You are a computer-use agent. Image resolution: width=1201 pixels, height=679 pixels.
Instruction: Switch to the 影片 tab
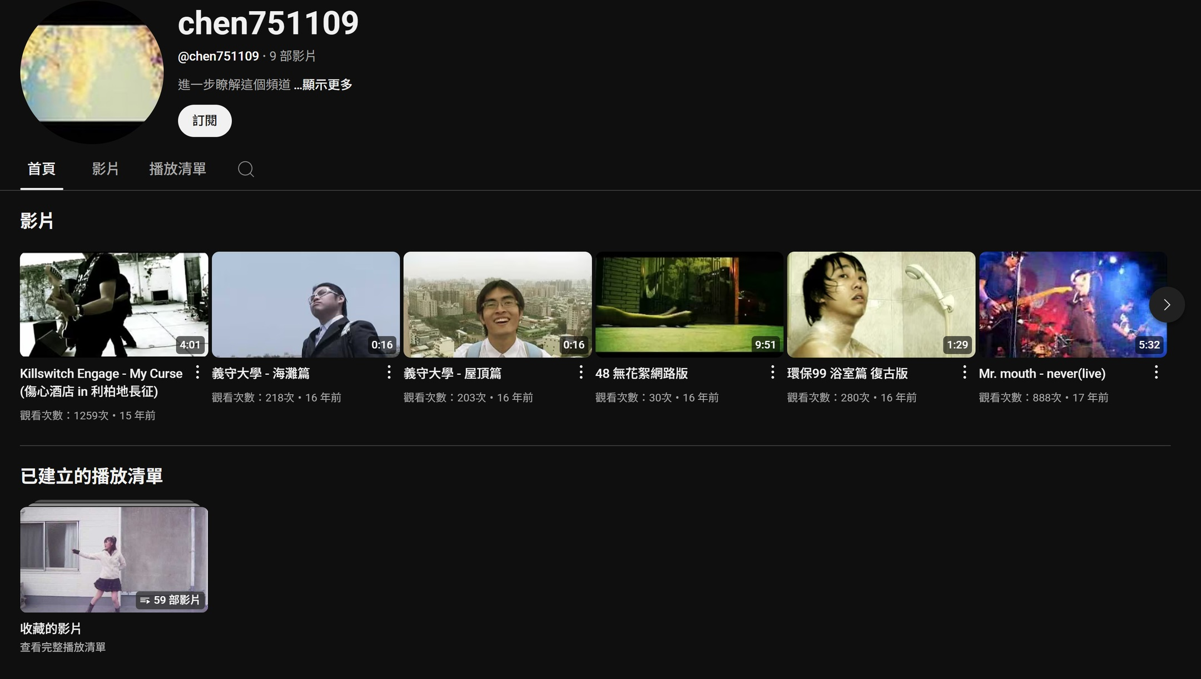click(105, 168)
